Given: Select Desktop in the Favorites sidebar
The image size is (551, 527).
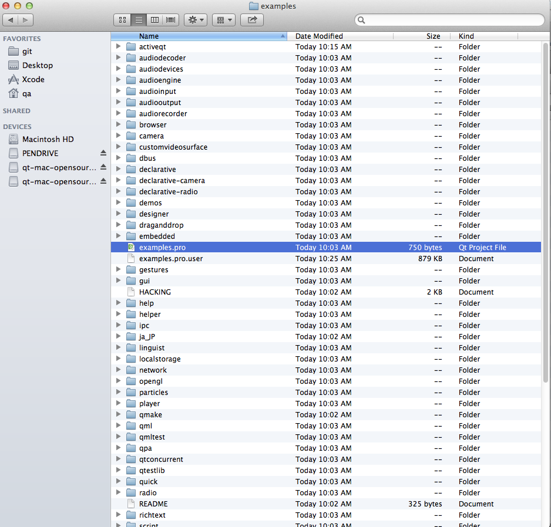Looking at the screenshot, I should point(37,65).
